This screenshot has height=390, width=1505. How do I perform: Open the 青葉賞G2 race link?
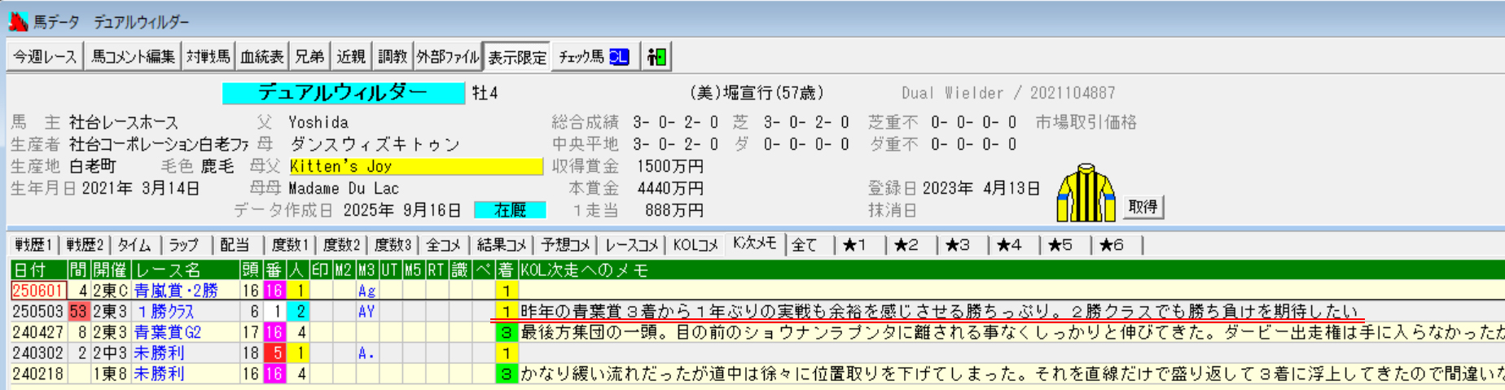(167, 332)
